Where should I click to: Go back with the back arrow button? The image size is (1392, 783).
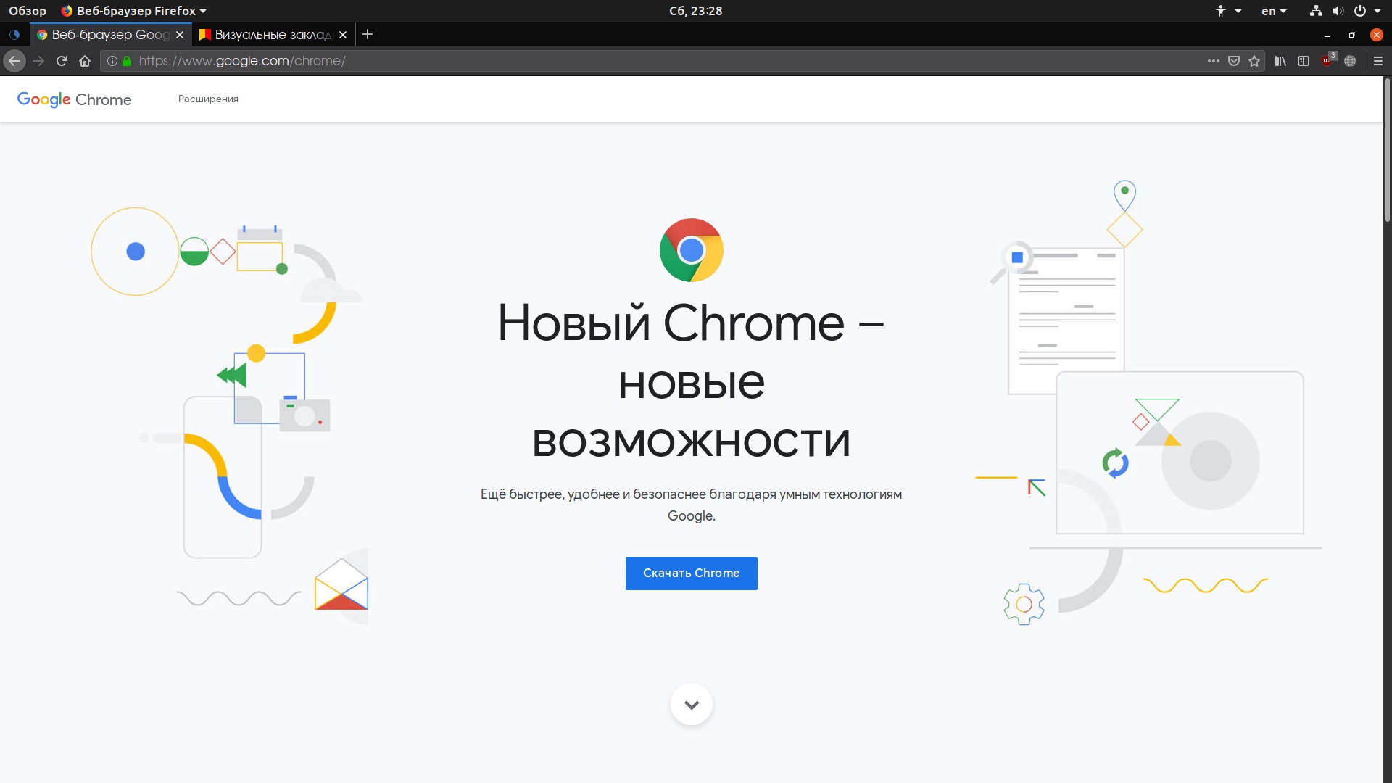click(x=14, y=61)
